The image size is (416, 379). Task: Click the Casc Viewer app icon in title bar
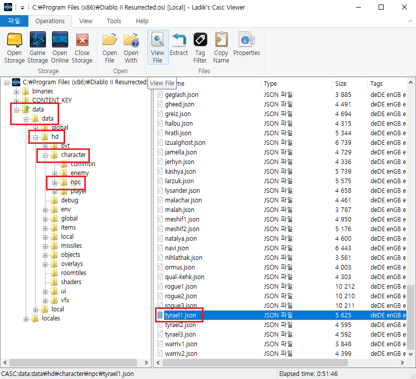click(8, 7)
